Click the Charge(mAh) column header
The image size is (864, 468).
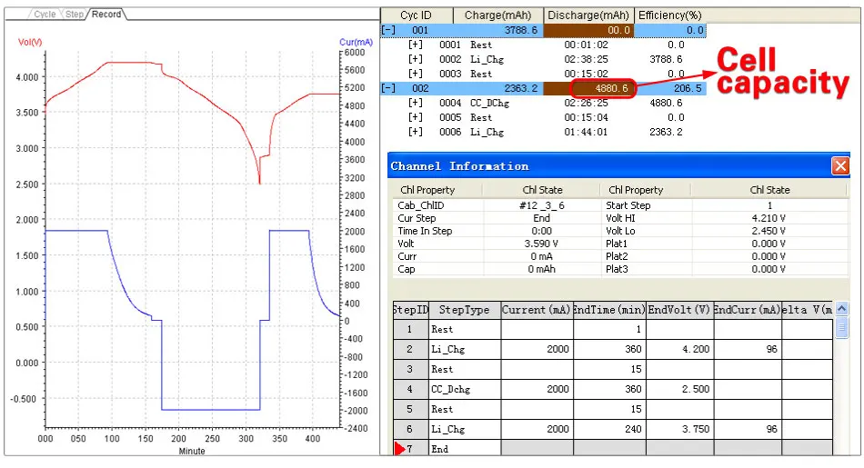(498, 15)
